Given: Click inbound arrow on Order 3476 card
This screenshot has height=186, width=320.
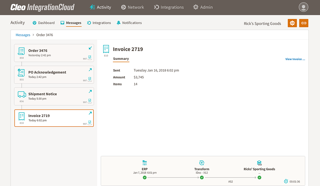Looking at the screenshot, I should [x=90, y=48].
